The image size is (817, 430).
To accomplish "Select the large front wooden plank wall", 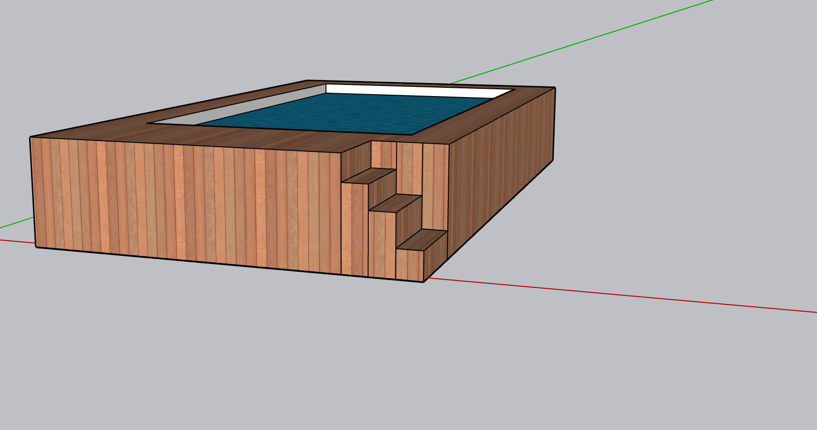I will tap(184, 204).
